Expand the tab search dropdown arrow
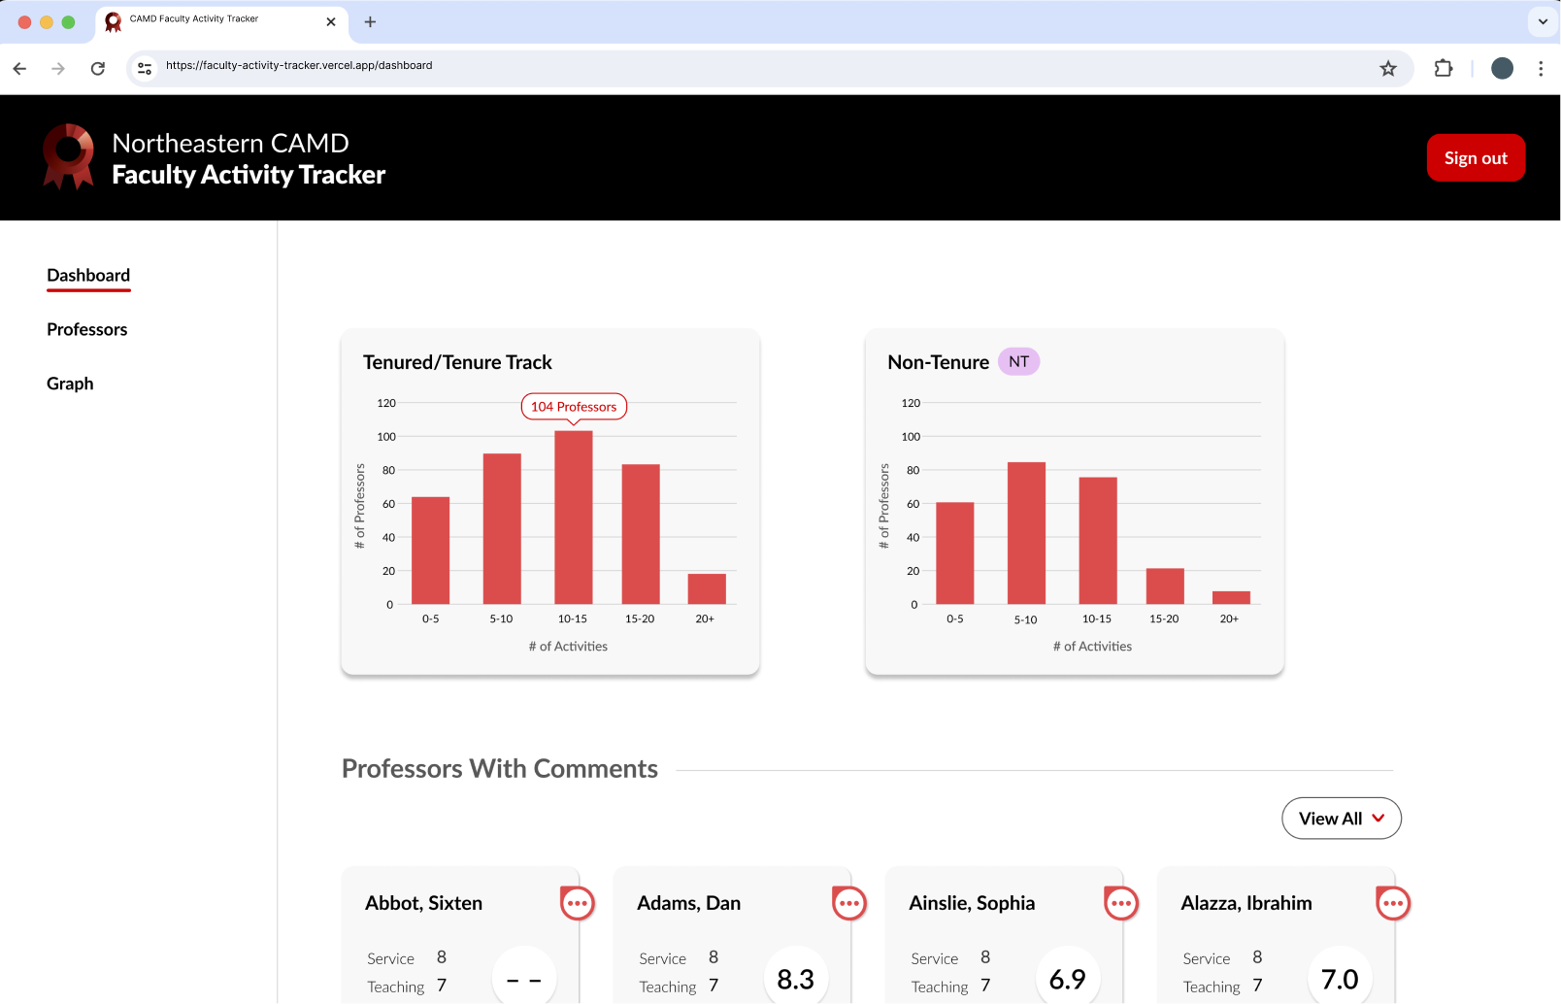 [1543, 21]
